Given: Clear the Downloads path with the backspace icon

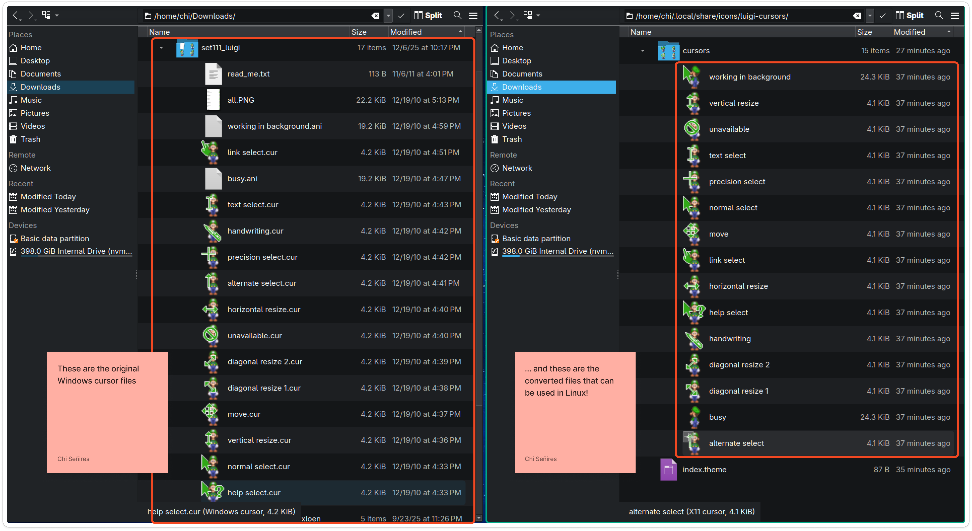Looking at the screenshot, I should [x=375, y=15].
